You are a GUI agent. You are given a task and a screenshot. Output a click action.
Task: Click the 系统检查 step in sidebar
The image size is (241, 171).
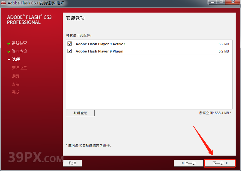[x=19, y=43]
